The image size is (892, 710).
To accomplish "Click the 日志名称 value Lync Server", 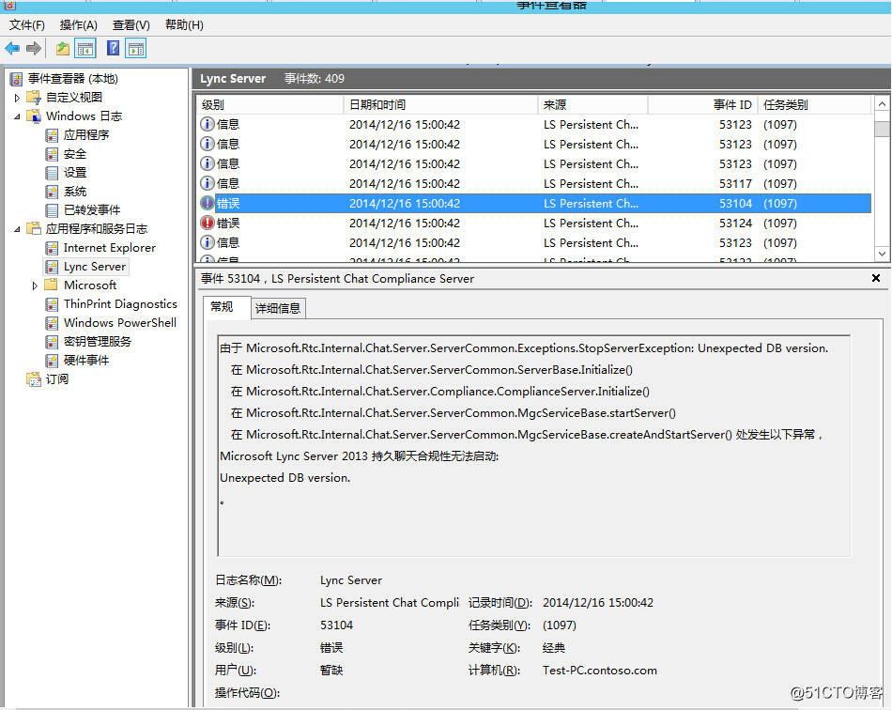I will tap(350, 579).
